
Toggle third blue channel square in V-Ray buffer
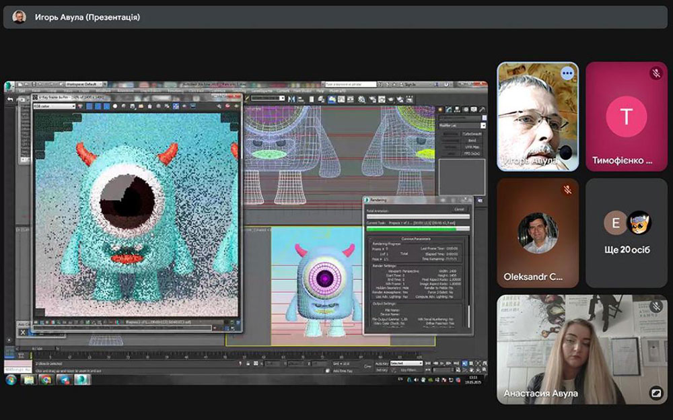point(106,106)
